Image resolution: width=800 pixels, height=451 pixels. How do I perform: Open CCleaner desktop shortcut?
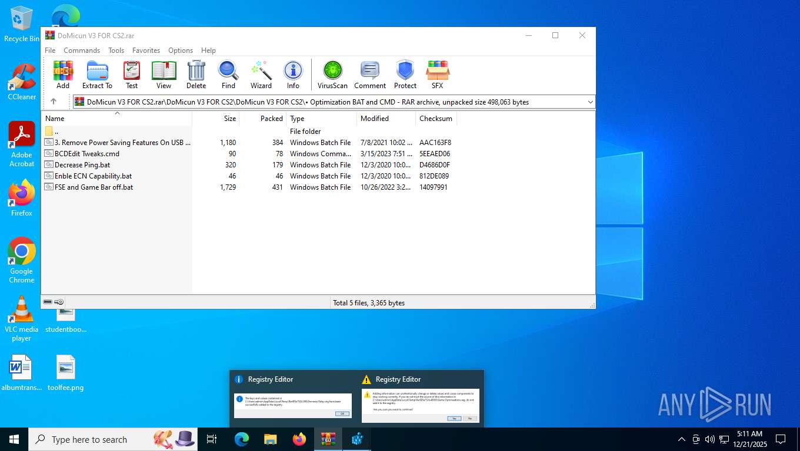point(22,82)
